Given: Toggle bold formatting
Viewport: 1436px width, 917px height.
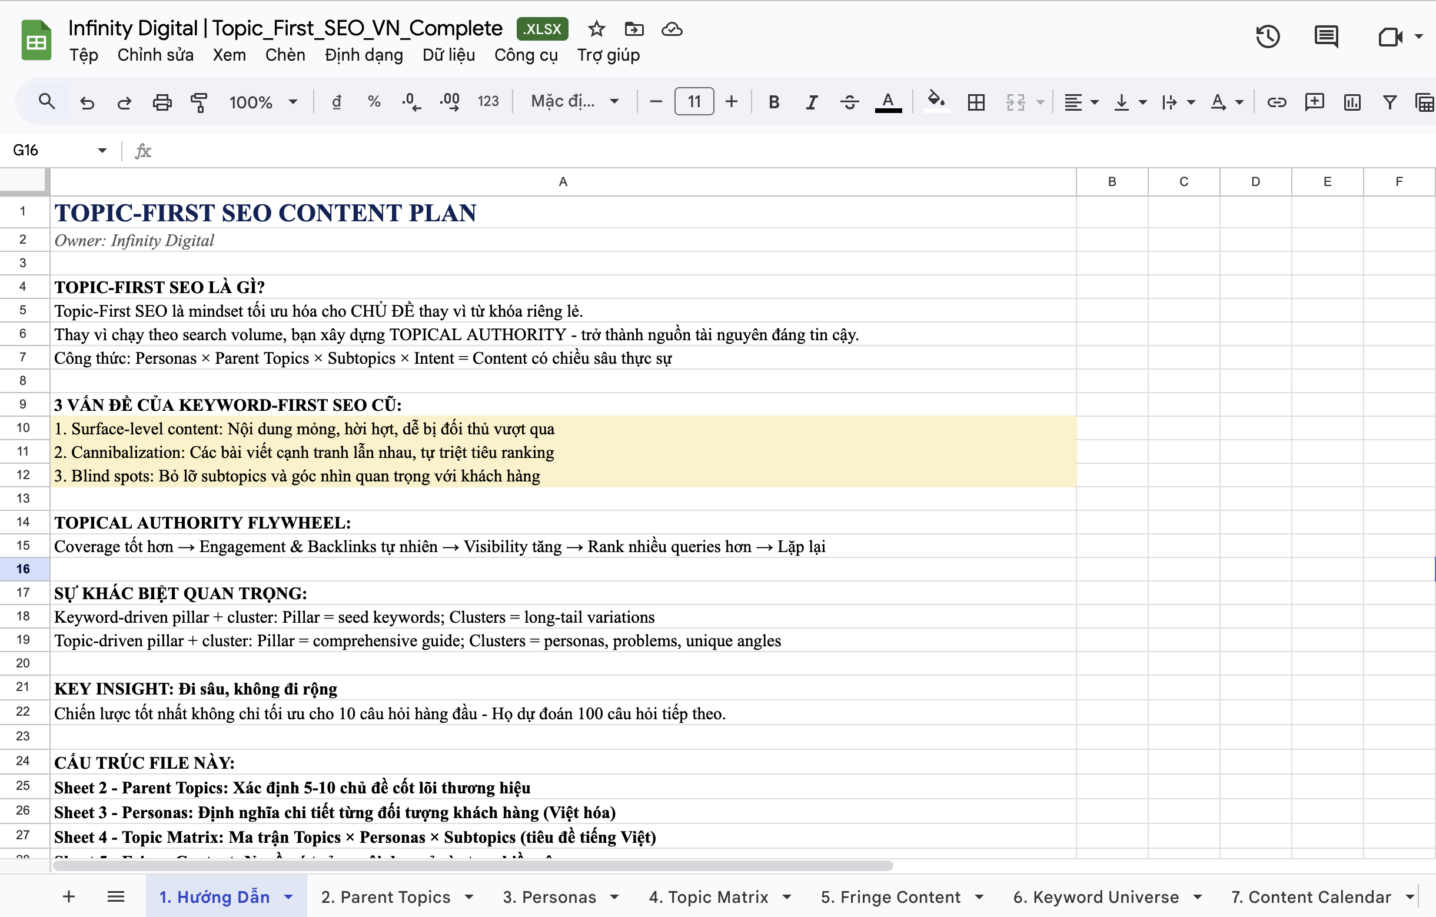Looking at the screenshot, I should [x=774, y=102].
